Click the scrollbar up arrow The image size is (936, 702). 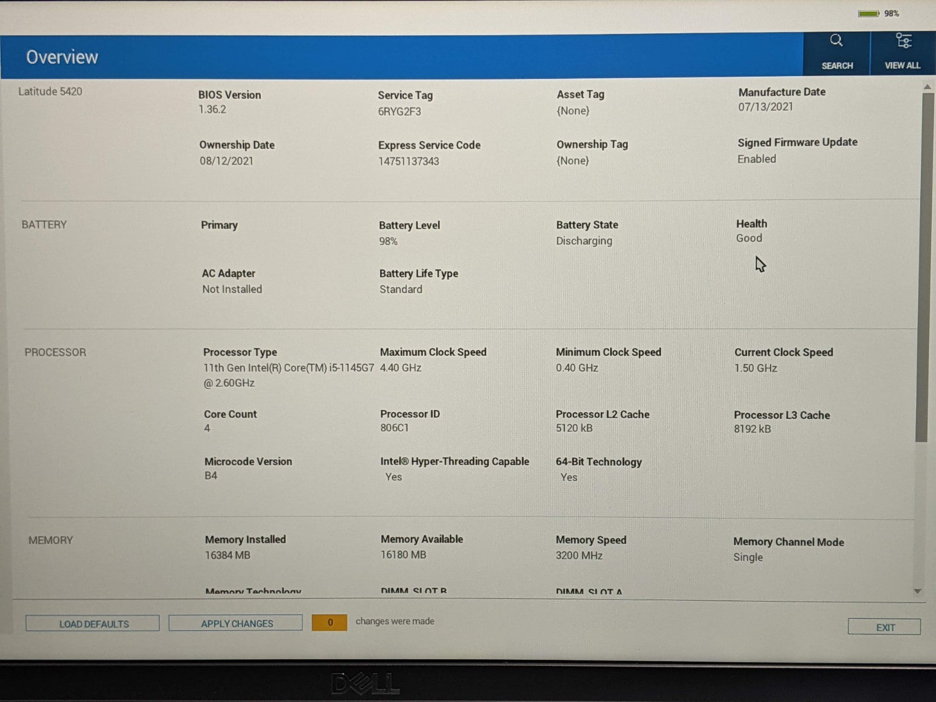click(927, 87)
